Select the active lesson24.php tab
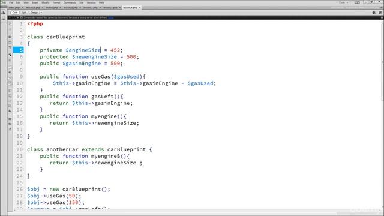 (130, 8)
